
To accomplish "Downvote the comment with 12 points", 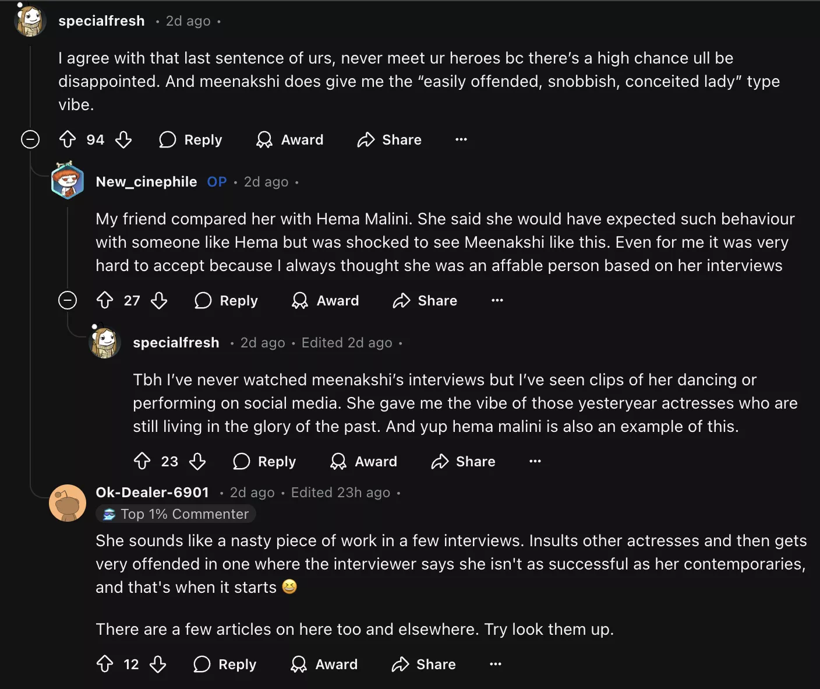I will [x=158, y=664].
